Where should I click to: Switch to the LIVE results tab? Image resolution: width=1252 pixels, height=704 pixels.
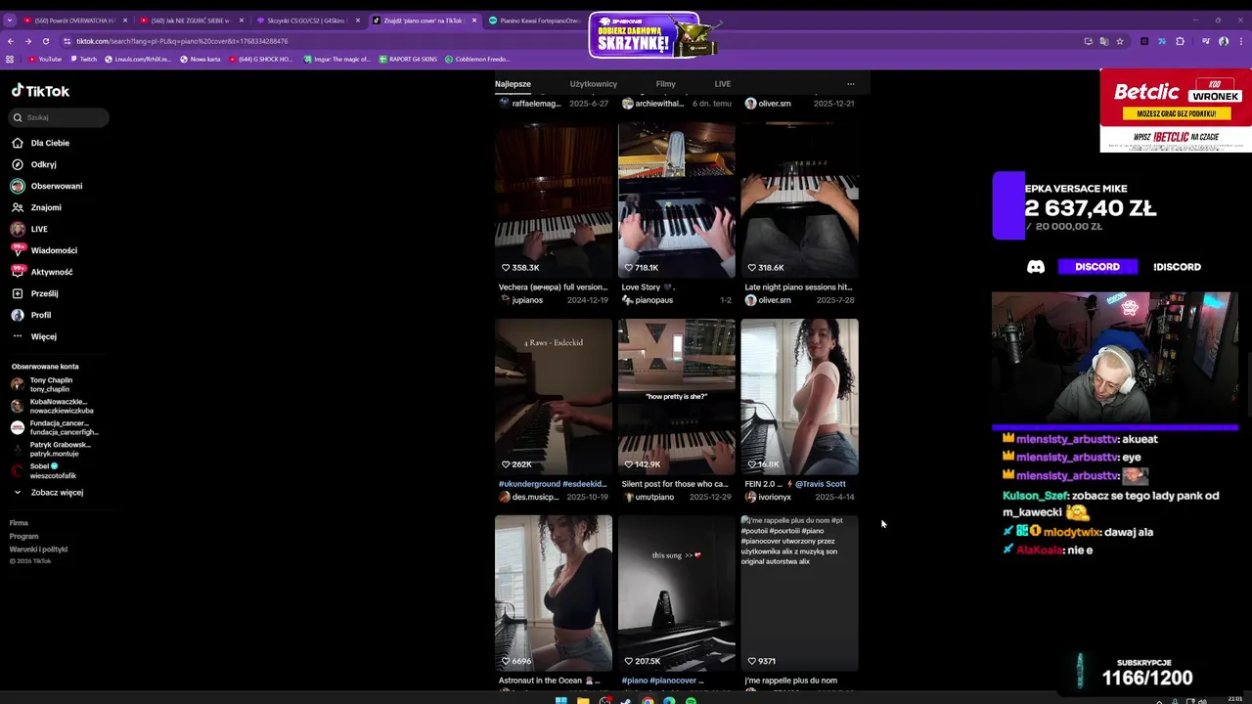(x=723, y=84)
